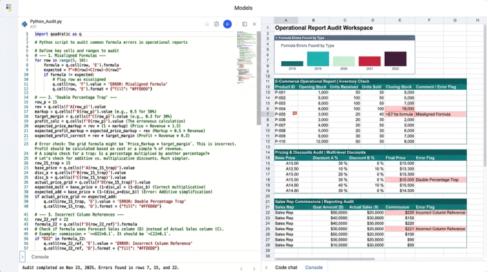Click the 'import quadratic as q' code line

[58, 34]
